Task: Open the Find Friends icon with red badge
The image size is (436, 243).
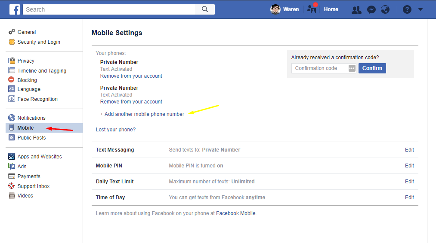Action: click(312, 8)
